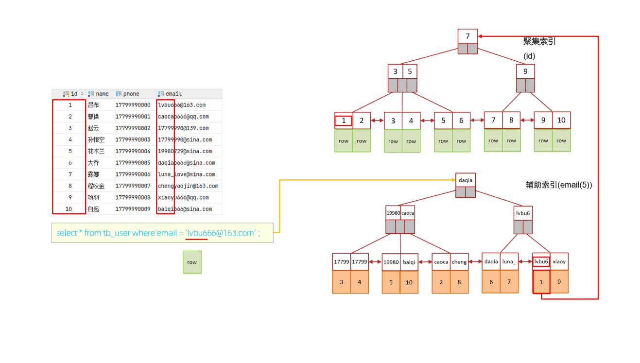
Task: Select internal node key caoca beside 19980
Action: (408, 213)
